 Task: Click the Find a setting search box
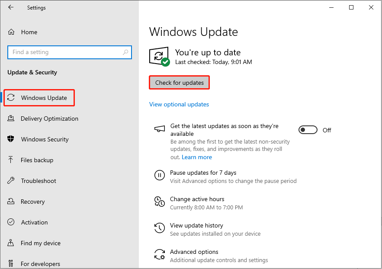70,52
